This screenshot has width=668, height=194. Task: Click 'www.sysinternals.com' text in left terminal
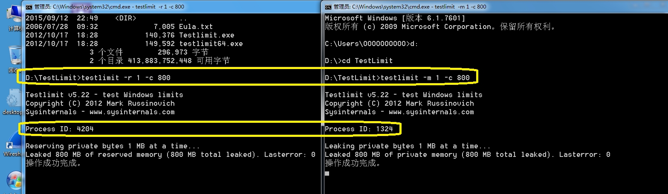click(x=132, y=112)
